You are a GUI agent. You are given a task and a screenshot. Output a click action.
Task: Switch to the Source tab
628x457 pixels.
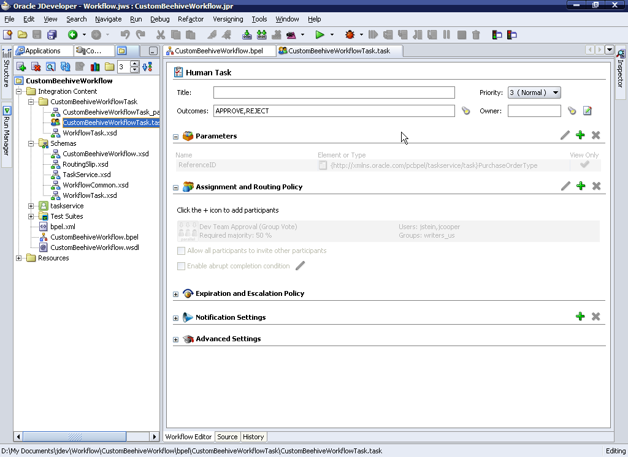[x=227, y=437]
